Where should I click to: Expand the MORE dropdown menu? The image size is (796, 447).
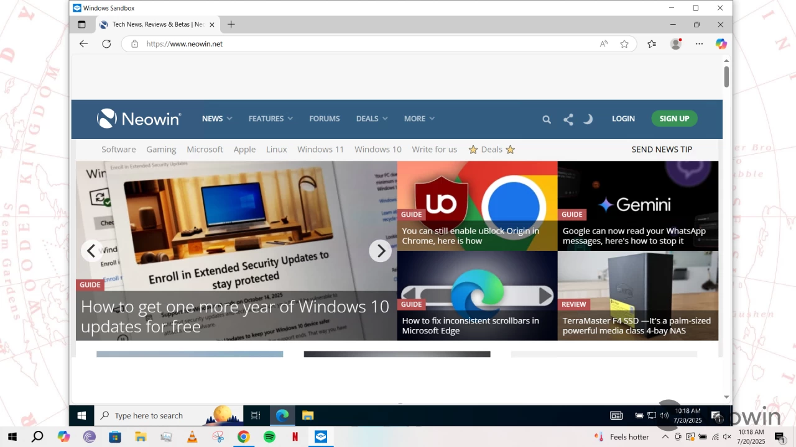tap(419, 119)
